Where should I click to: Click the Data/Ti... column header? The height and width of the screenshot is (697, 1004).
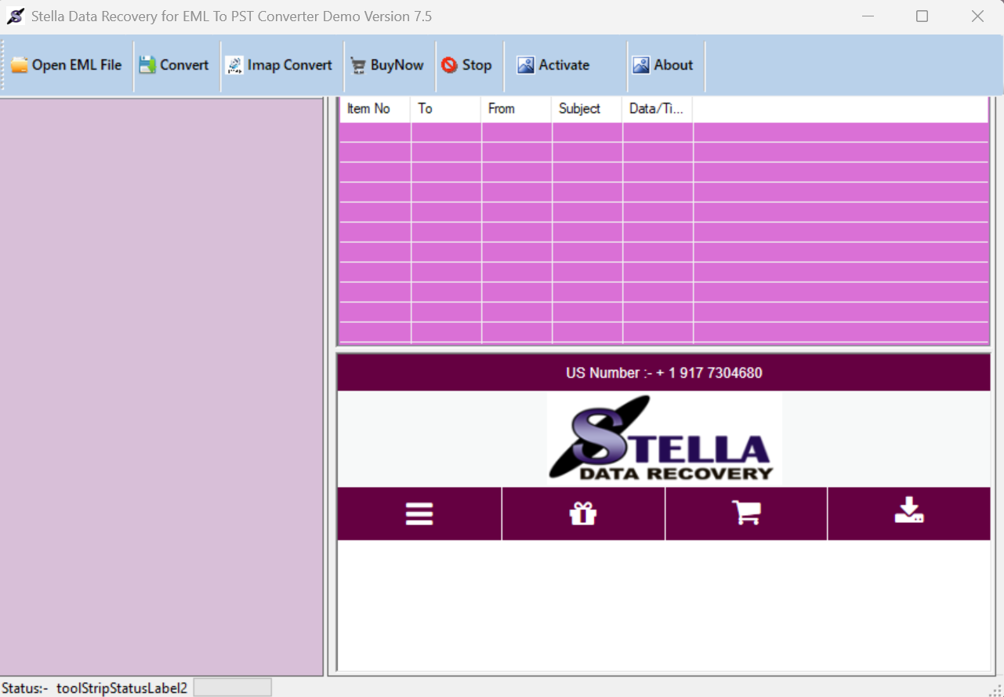click(x=658, y=109)
